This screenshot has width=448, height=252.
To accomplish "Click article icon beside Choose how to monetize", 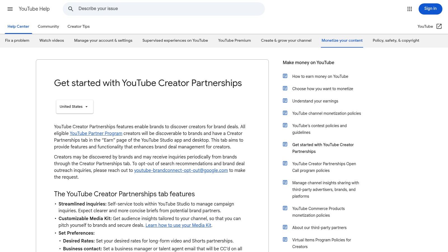I will pos(285,88).
